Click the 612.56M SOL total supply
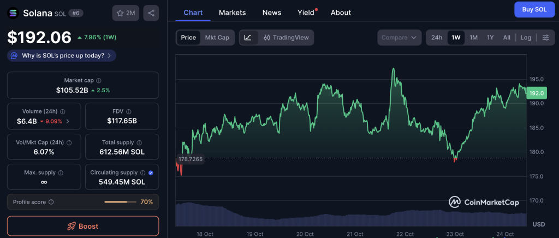The image size is (559, 238). (x=122, y=152)
